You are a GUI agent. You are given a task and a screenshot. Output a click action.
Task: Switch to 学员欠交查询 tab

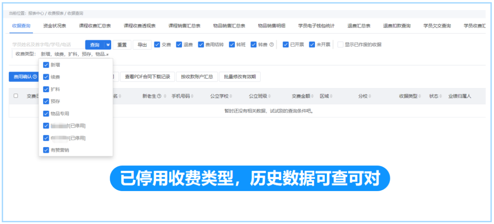click(437, 26)
